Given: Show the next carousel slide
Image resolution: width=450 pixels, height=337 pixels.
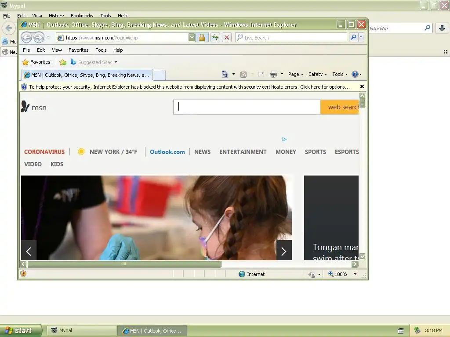Looking at the screenshot, I should pos(284,251).
